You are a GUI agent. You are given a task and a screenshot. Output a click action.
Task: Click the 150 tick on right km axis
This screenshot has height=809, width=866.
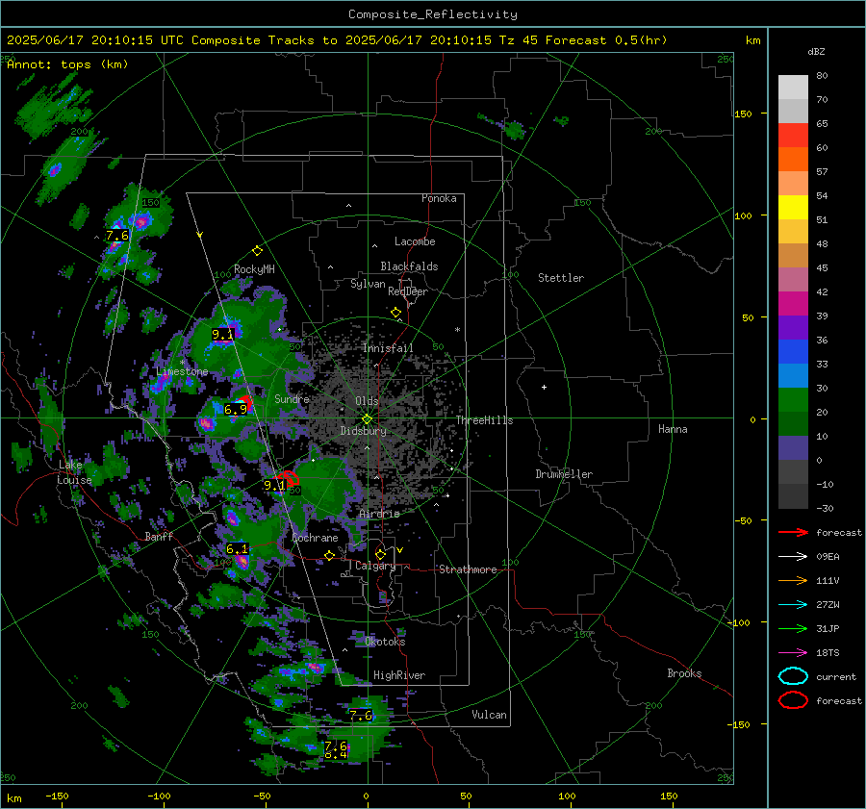coord(744,114)
